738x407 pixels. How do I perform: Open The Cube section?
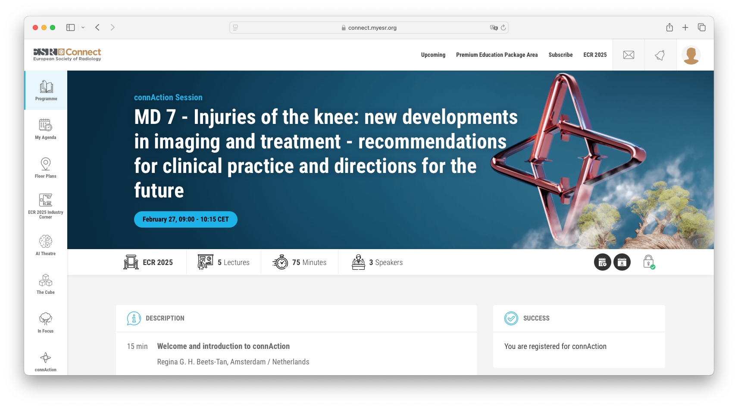pos(46,284)
